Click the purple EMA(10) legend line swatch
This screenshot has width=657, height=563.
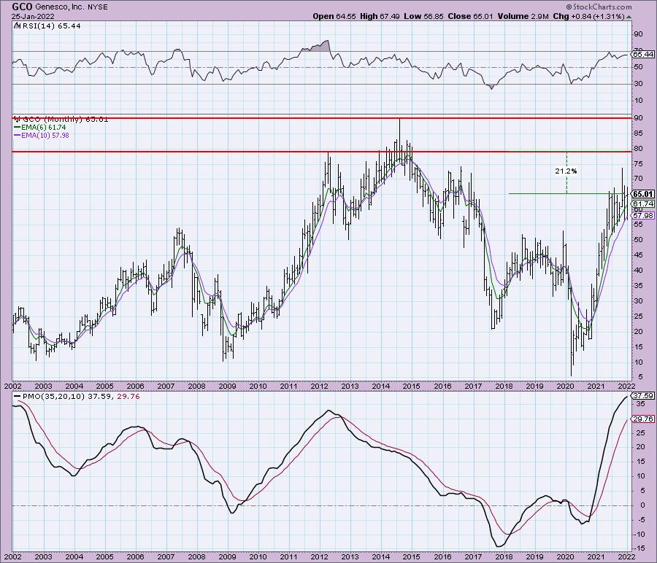pyautogui.click(x=18, y=135)
